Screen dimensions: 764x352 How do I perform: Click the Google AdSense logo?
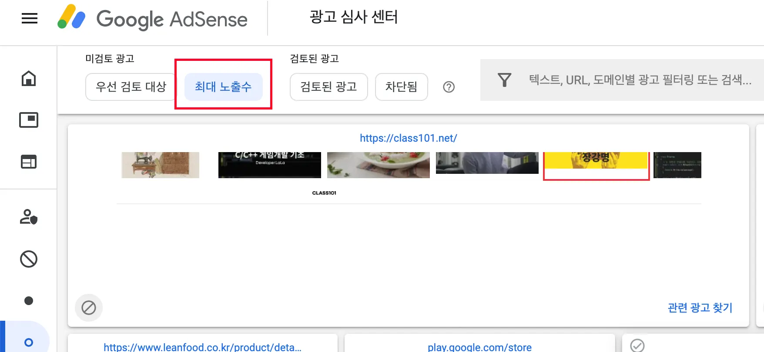coord(152,18)
